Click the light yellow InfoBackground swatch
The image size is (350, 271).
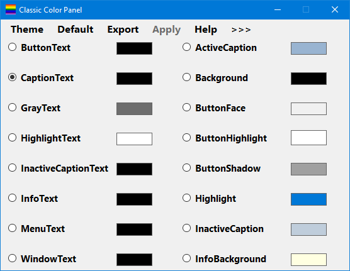tap(308, 260)
